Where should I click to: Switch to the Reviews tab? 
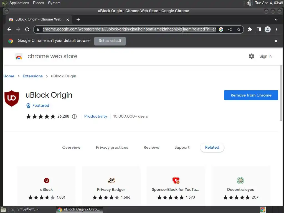(151, 148)
